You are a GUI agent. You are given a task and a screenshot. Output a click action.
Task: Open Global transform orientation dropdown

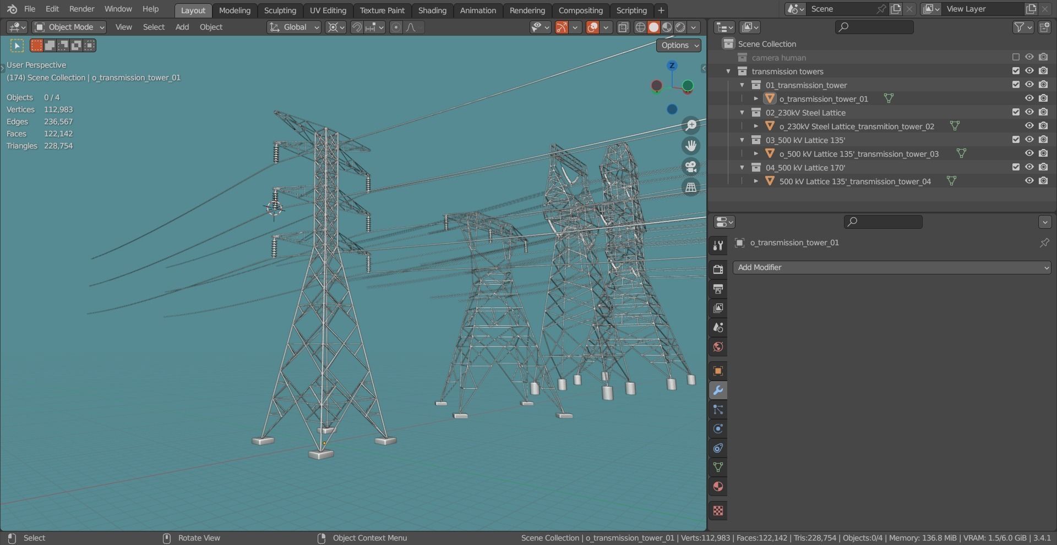[293, 27]
